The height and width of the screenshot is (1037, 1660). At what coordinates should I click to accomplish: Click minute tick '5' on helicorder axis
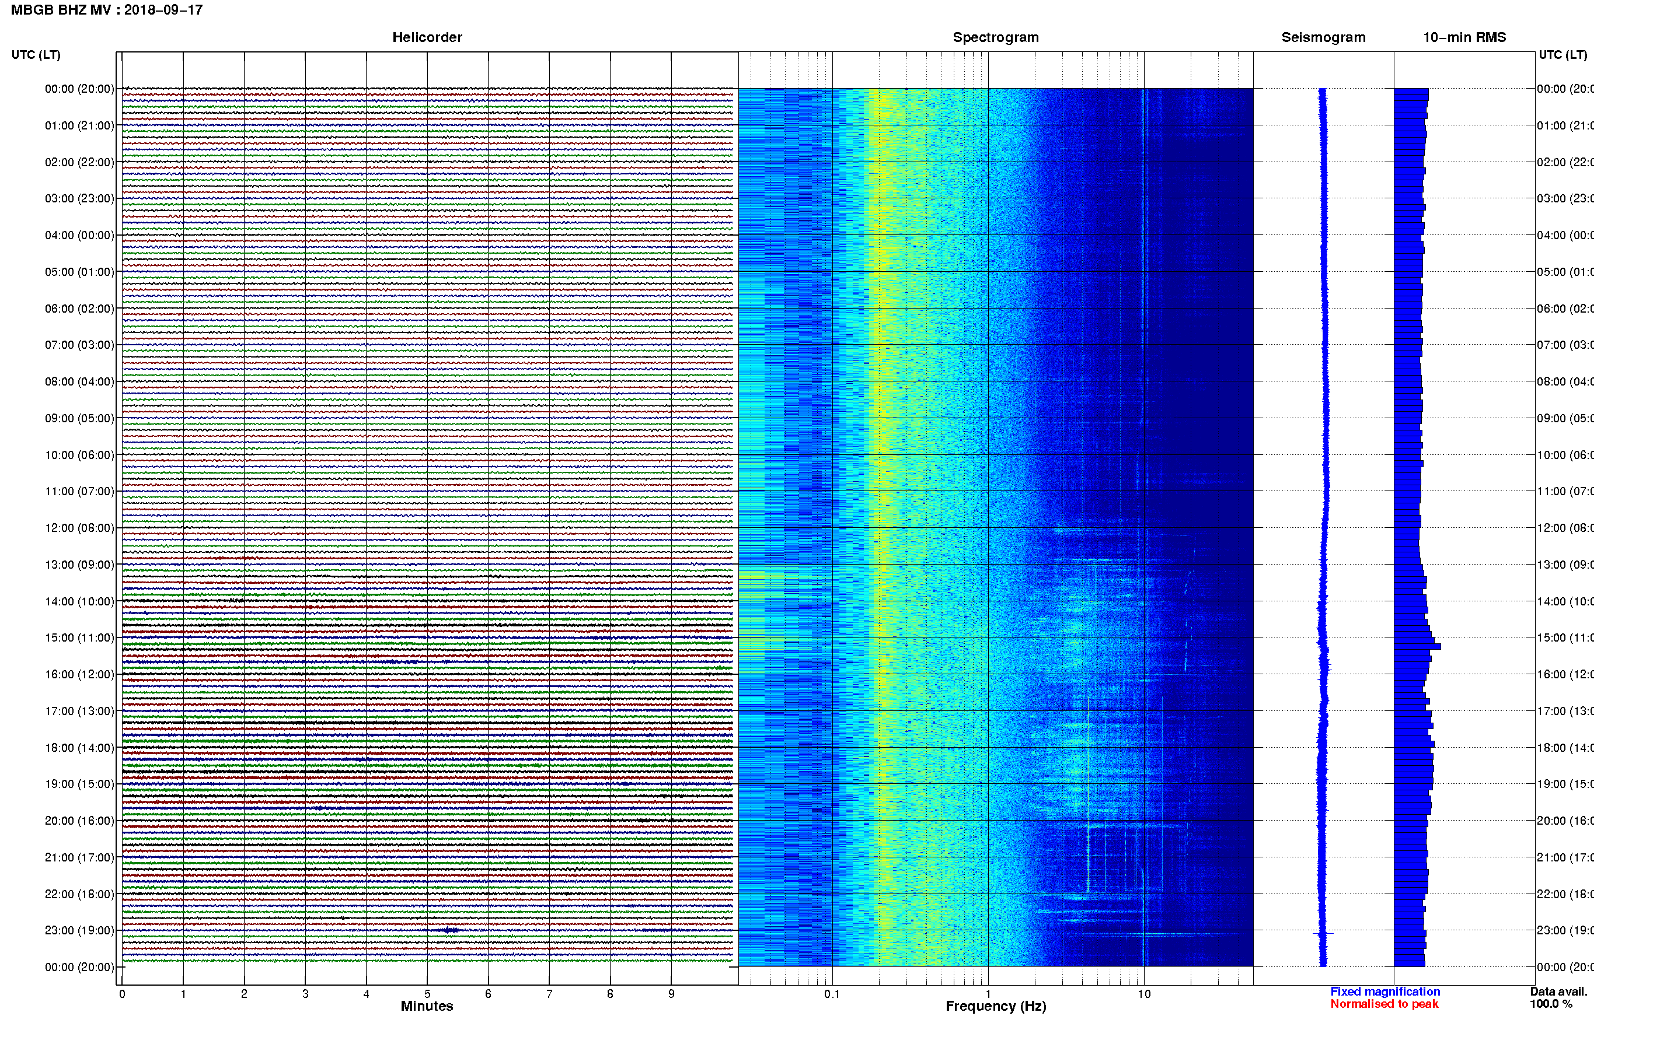click(427, 994)
